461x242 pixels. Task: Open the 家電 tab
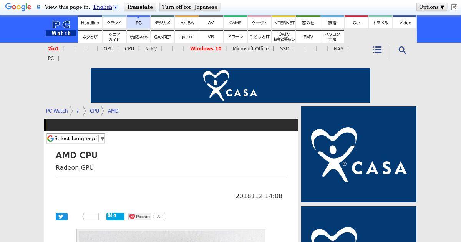332,23
